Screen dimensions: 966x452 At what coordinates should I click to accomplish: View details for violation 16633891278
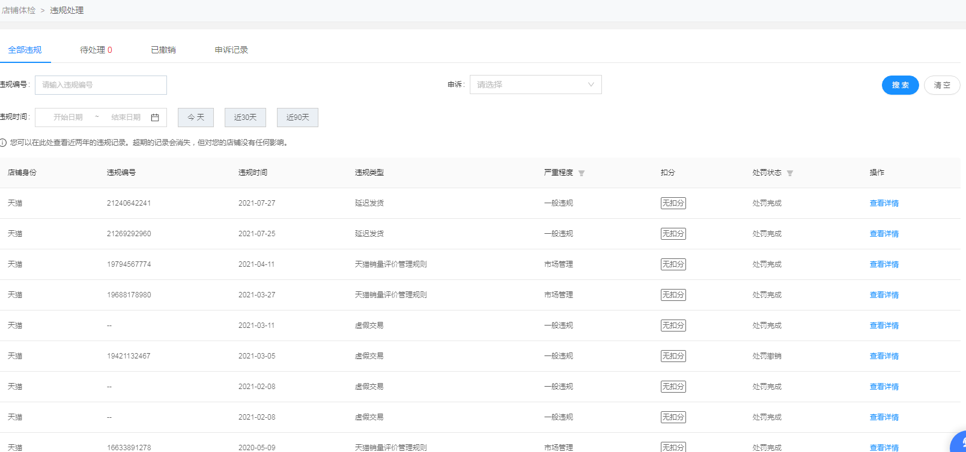(x=884, y=447)
